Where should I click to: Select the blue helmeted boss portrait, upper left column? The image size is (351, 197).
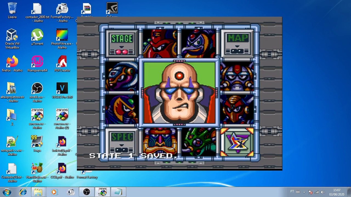pyautogui.click(x=122, y=76)
